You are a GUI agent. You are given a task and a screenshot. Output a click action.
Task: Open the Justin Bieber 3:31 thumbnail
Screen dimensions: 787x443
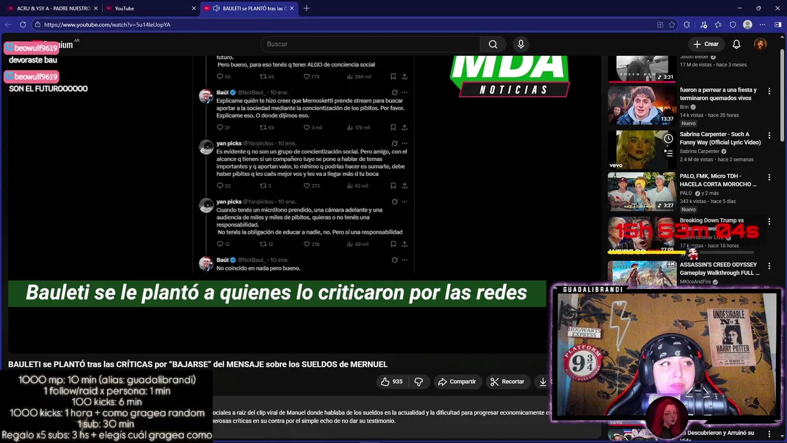click(x=642, y=68)
